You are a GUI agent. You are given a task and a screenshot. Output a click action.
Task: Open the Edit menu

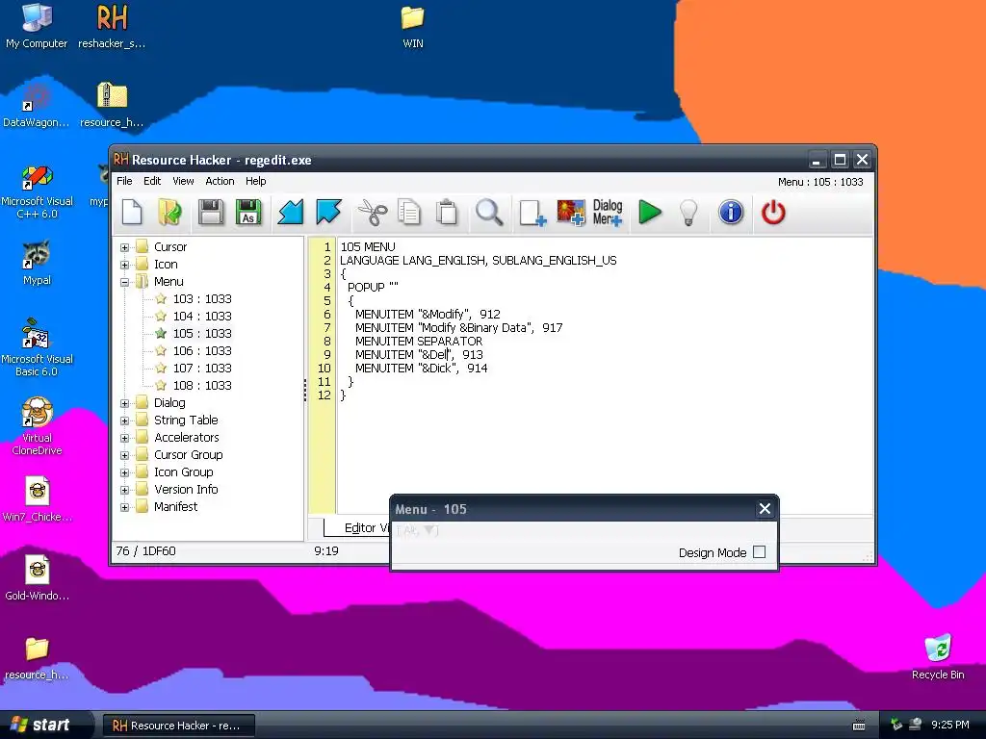pyautogui.click(x=152, y=181)
